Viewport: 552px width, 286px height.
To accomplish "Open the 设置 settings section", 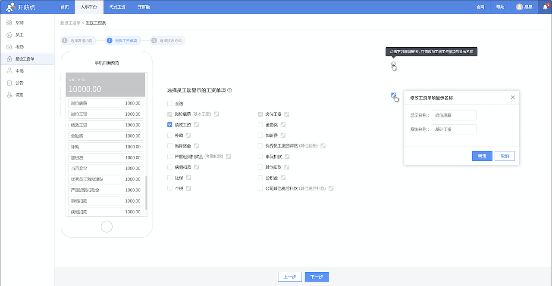I will tap(20, 95).
